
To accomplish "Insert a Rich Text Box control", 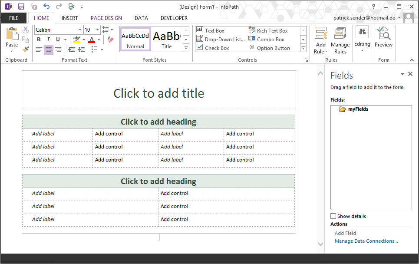I will [268, 30].
